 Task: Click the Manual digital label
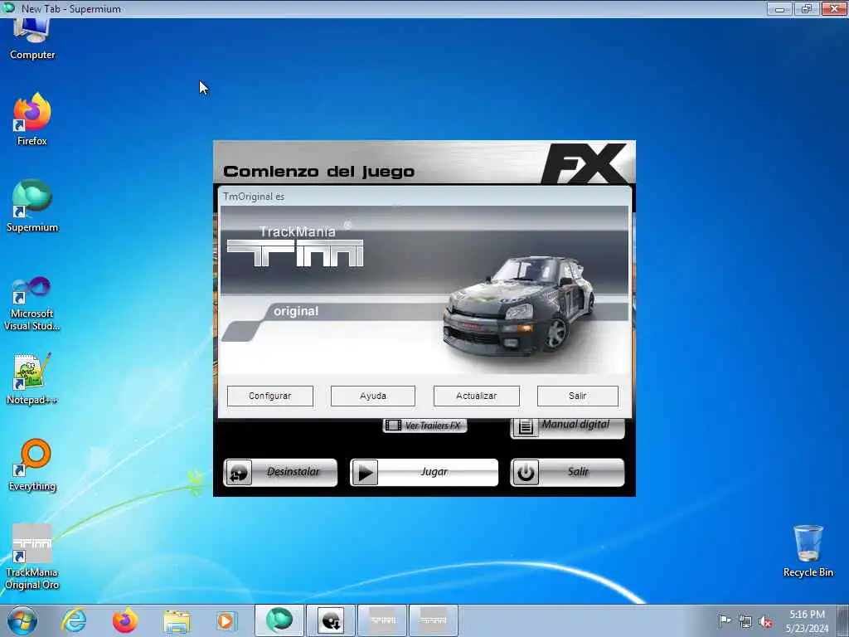[x=575, y=424]
